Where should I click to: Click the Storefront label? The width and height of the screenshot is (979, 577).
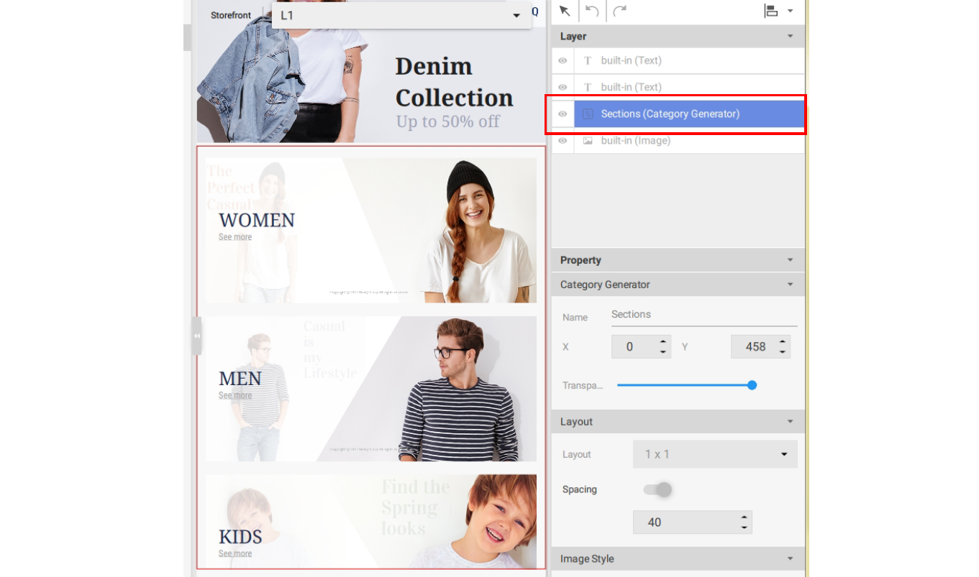click(x=231, y=15)
